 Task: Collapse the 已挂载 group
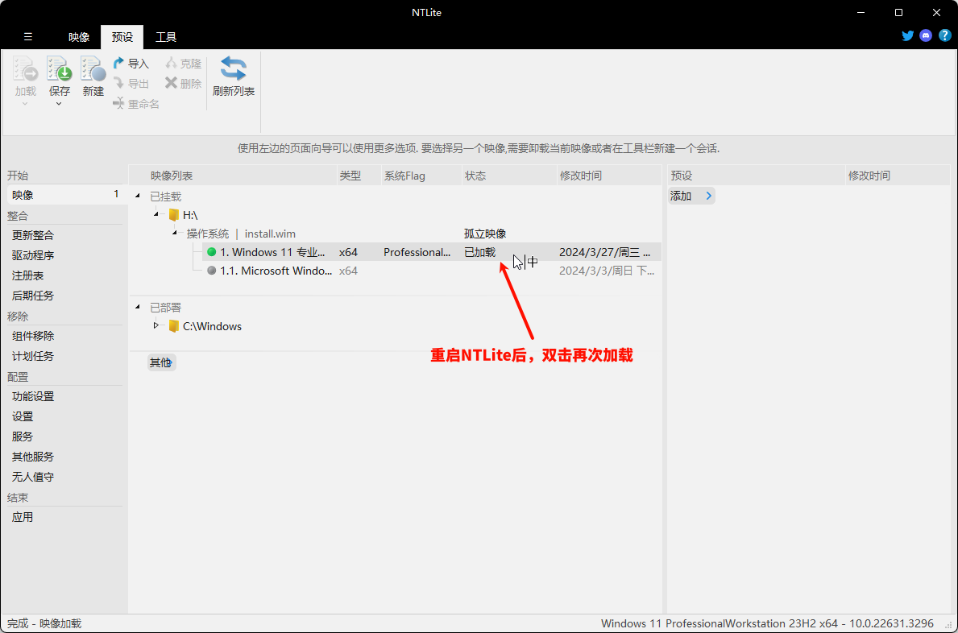[138, 196]
